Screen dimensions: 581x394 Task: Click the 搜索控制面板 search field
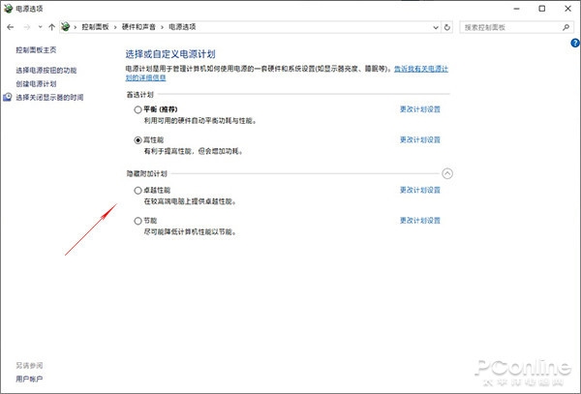tap(508, 25)
